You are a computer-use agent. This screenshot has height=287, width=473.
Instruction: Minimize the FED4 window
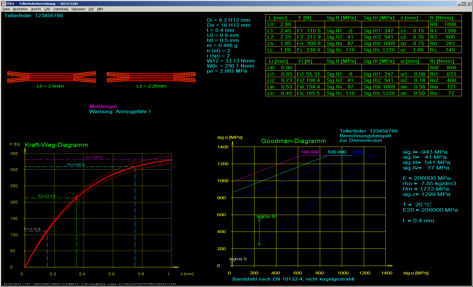tap(459, 3)
